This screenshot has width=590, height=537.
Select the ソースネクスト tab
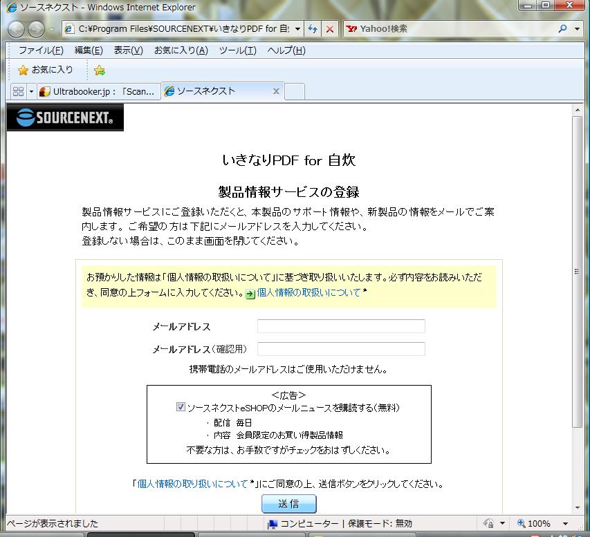click(x=219, y=91)
